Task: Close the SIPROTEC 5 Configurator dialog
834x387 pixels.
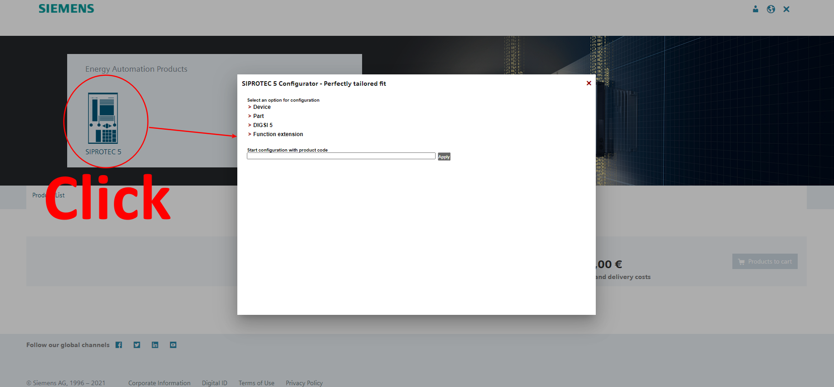Action: point(589,83)
